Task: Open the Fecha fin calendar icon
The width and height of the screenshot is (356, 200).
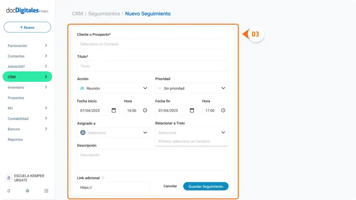Action: pyautogui.click(x=192, y=110)
